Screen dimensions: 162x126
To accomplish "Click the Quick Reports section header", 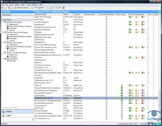I will point(17,20).
